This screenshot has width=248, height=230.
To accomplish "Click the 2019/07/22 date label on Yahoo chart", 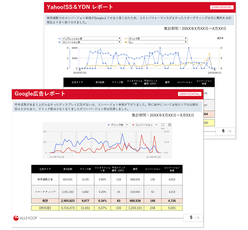I will coord(80,73).
